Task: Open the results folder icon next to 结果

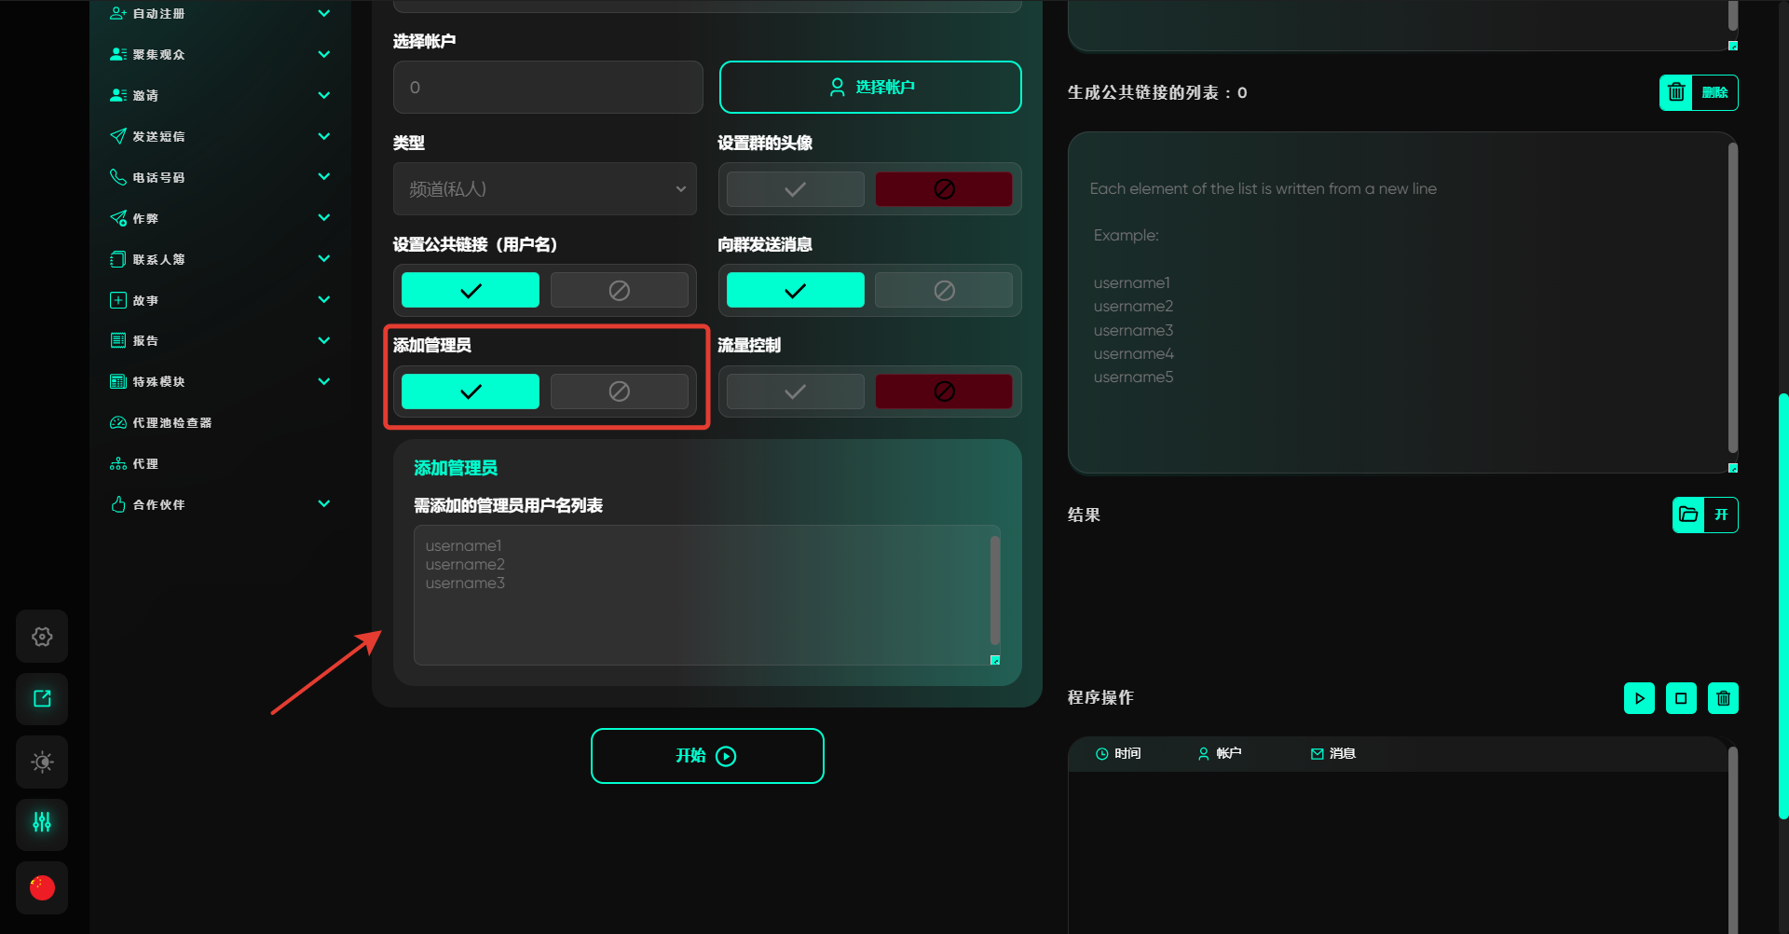Action: [x=1688, y=515]
